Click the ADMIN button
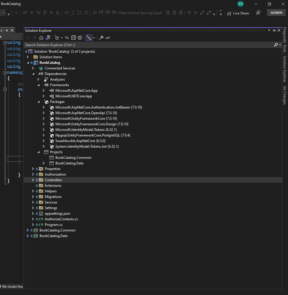 (x=276, y=13)
